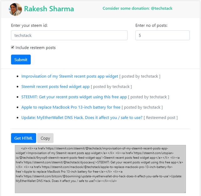The image size is (201, 196).
Task: Click the 'Resteemed post' tag text
Action: 161,118
